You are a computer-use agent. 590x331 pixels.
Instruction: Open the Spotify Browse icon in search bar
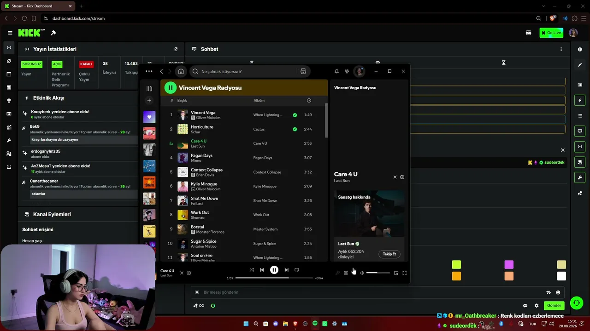pos(303,71)
